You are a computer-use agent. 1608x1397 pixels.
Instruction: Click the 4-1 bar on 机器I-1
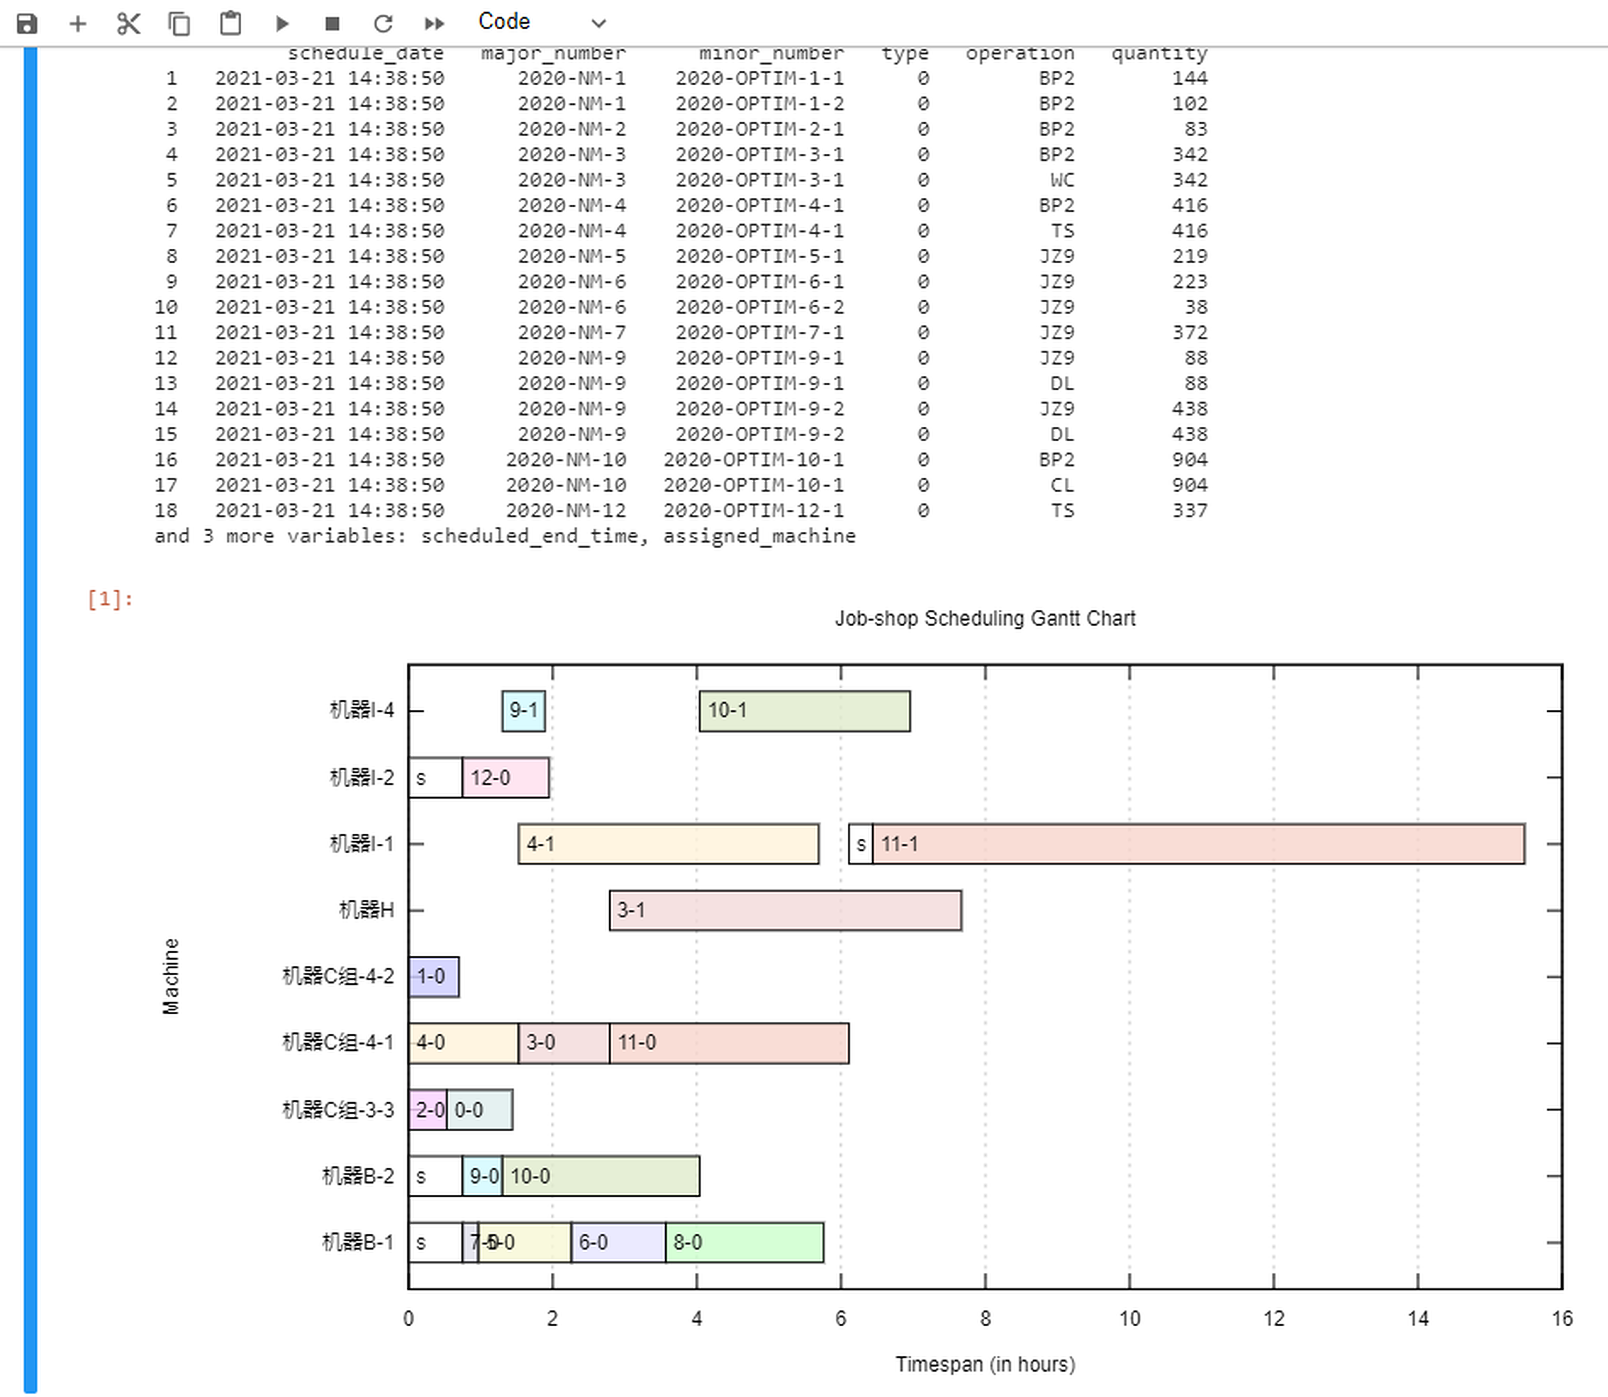(669, 843)
